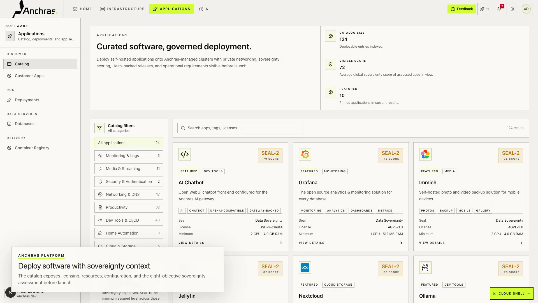The image size is (538, 303).
Task: Click the Customer Apps icon
Action: click(x=9, y=76)
